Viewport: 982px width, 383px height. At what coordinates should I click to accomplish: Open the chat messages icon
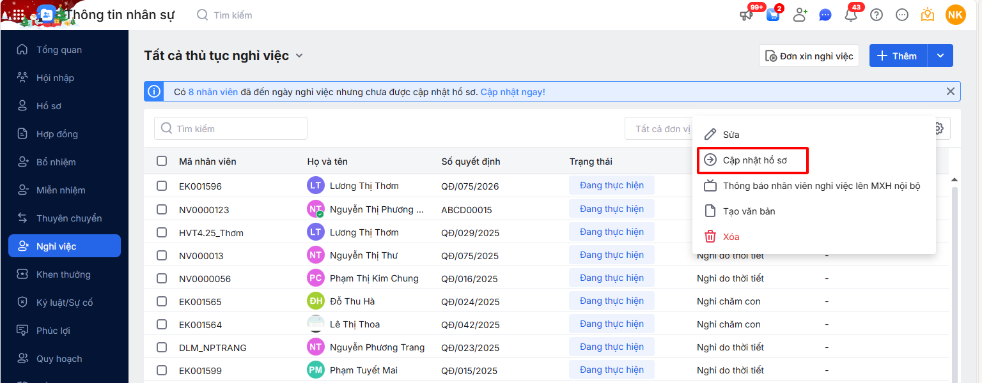click(825, 15)
